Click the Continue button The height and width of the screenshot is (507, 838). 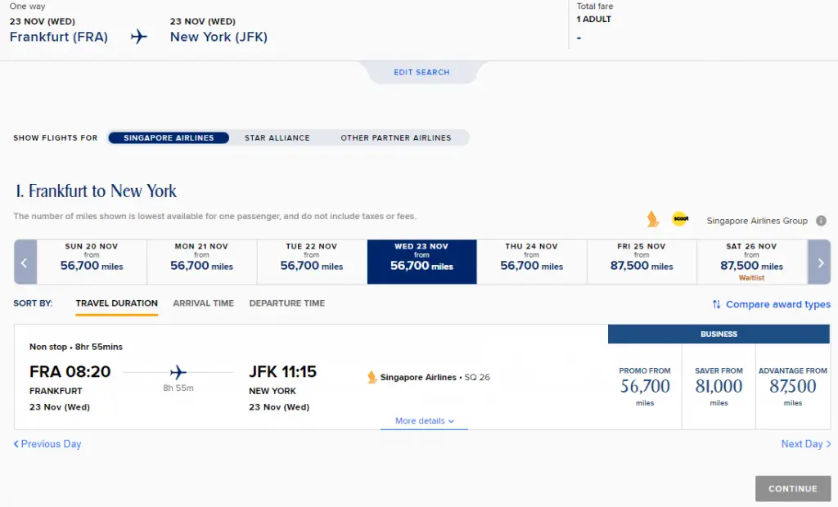[792, 488]
